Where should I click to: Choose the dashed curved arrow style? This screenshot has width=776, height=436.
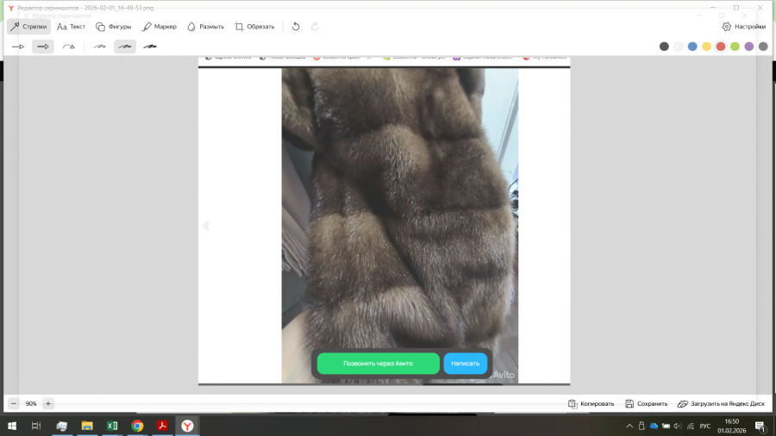click(x=68, y=47)
